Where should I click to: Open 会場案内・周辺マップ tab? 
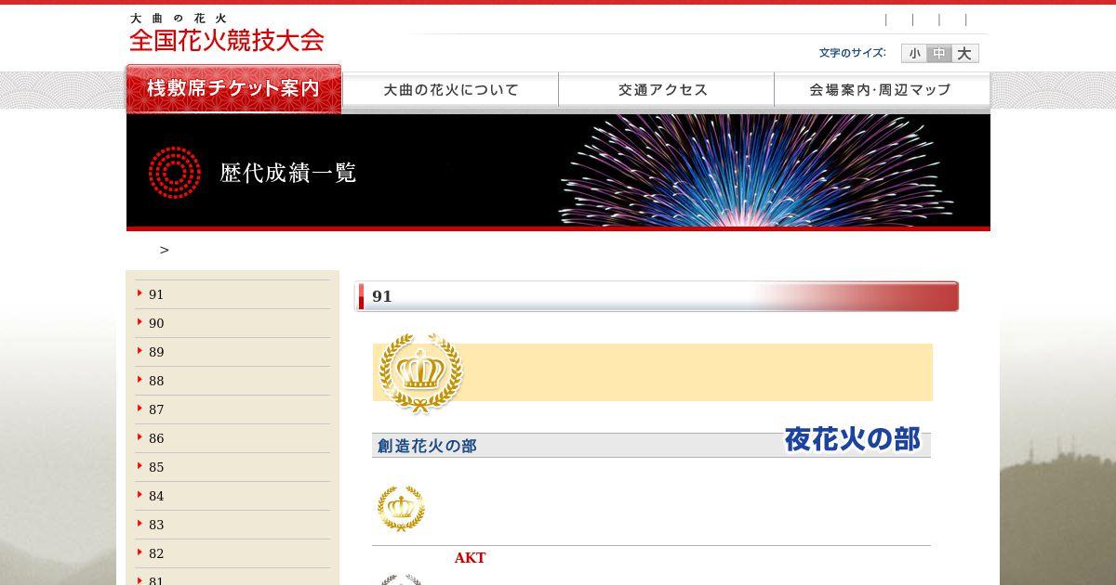(882, 90)
